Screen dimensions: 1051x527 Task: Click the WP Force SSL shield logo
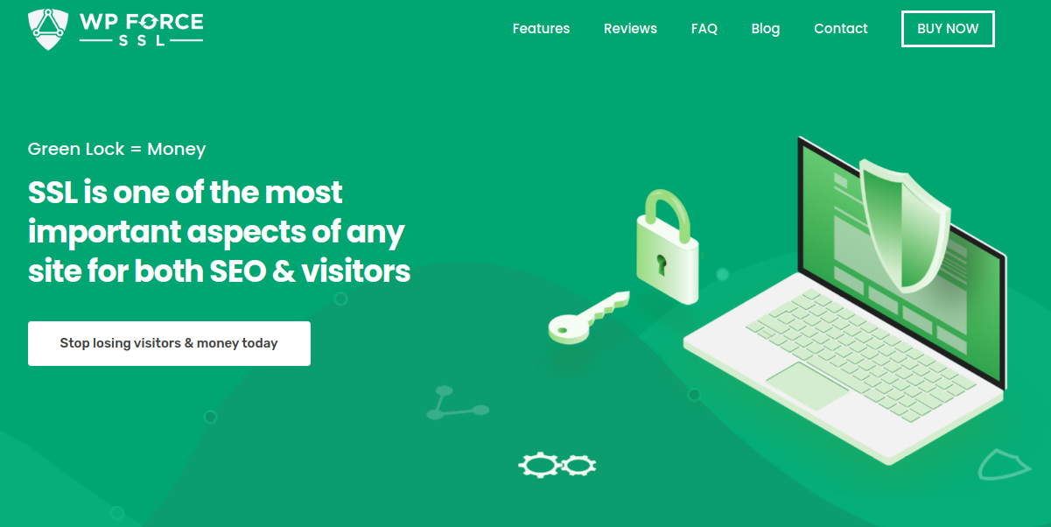pos(48,29)
